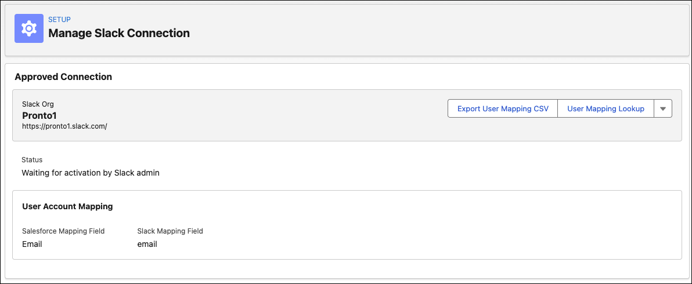Select the Pronto1 org name

(x=39, y=115)
